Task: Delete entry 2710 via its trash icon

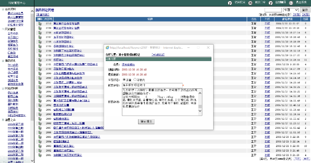Action: pos(40,24)
